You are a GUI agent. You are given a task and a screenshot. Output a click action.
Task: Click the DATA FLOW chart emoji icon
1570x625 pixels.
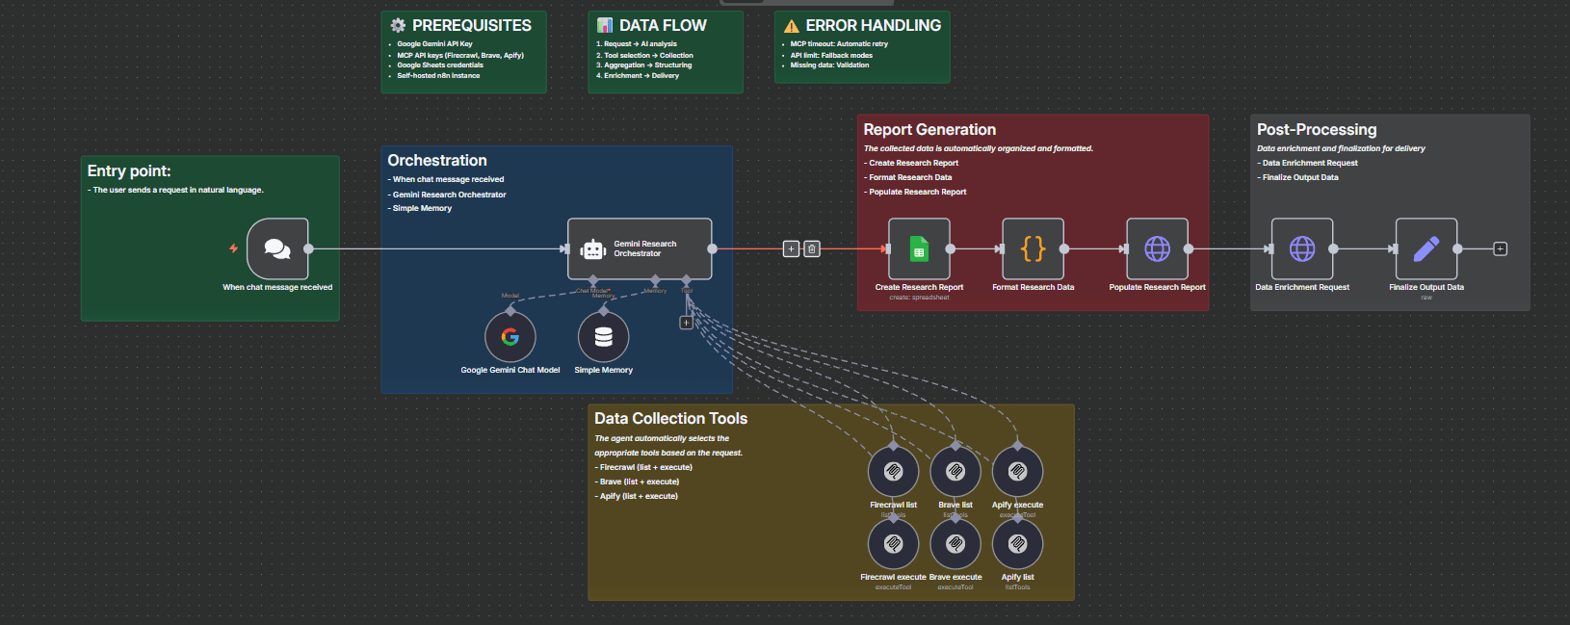tap(605, 26)
